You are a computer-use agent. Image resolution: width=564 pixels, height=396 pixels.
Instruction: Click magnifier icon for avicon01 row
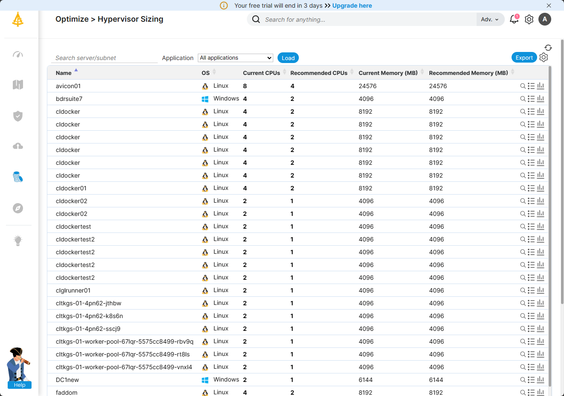point(523,86)
